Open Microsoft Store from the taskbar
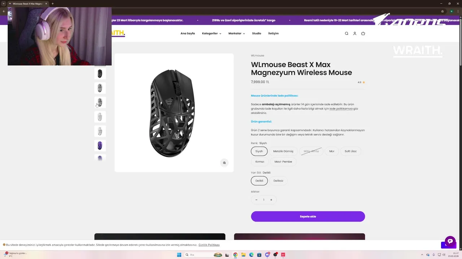Image resolution: width=462 pixels, height=259 pixels. click(x=259, y=255)
